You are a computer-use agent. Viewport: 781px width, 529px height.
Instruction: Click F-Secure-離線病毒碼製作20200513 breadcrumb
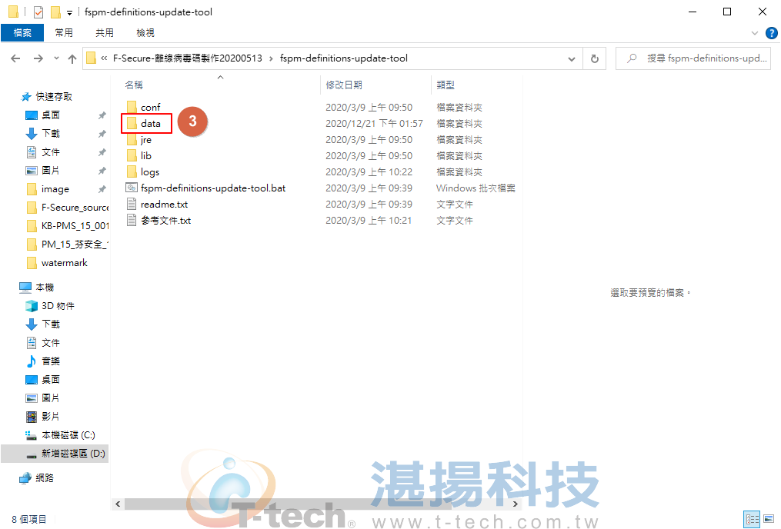pos(187,58)
